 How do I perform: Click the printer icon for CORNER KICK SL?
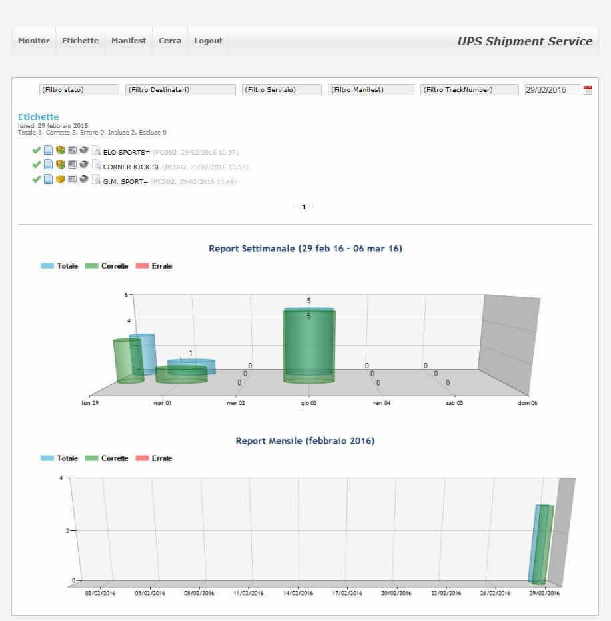click(x=84, y=164)
